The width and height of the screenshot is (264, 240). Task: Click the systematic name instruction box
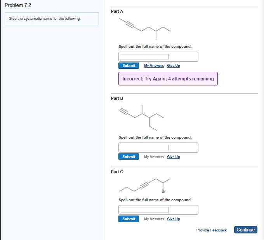pos(52,19)
